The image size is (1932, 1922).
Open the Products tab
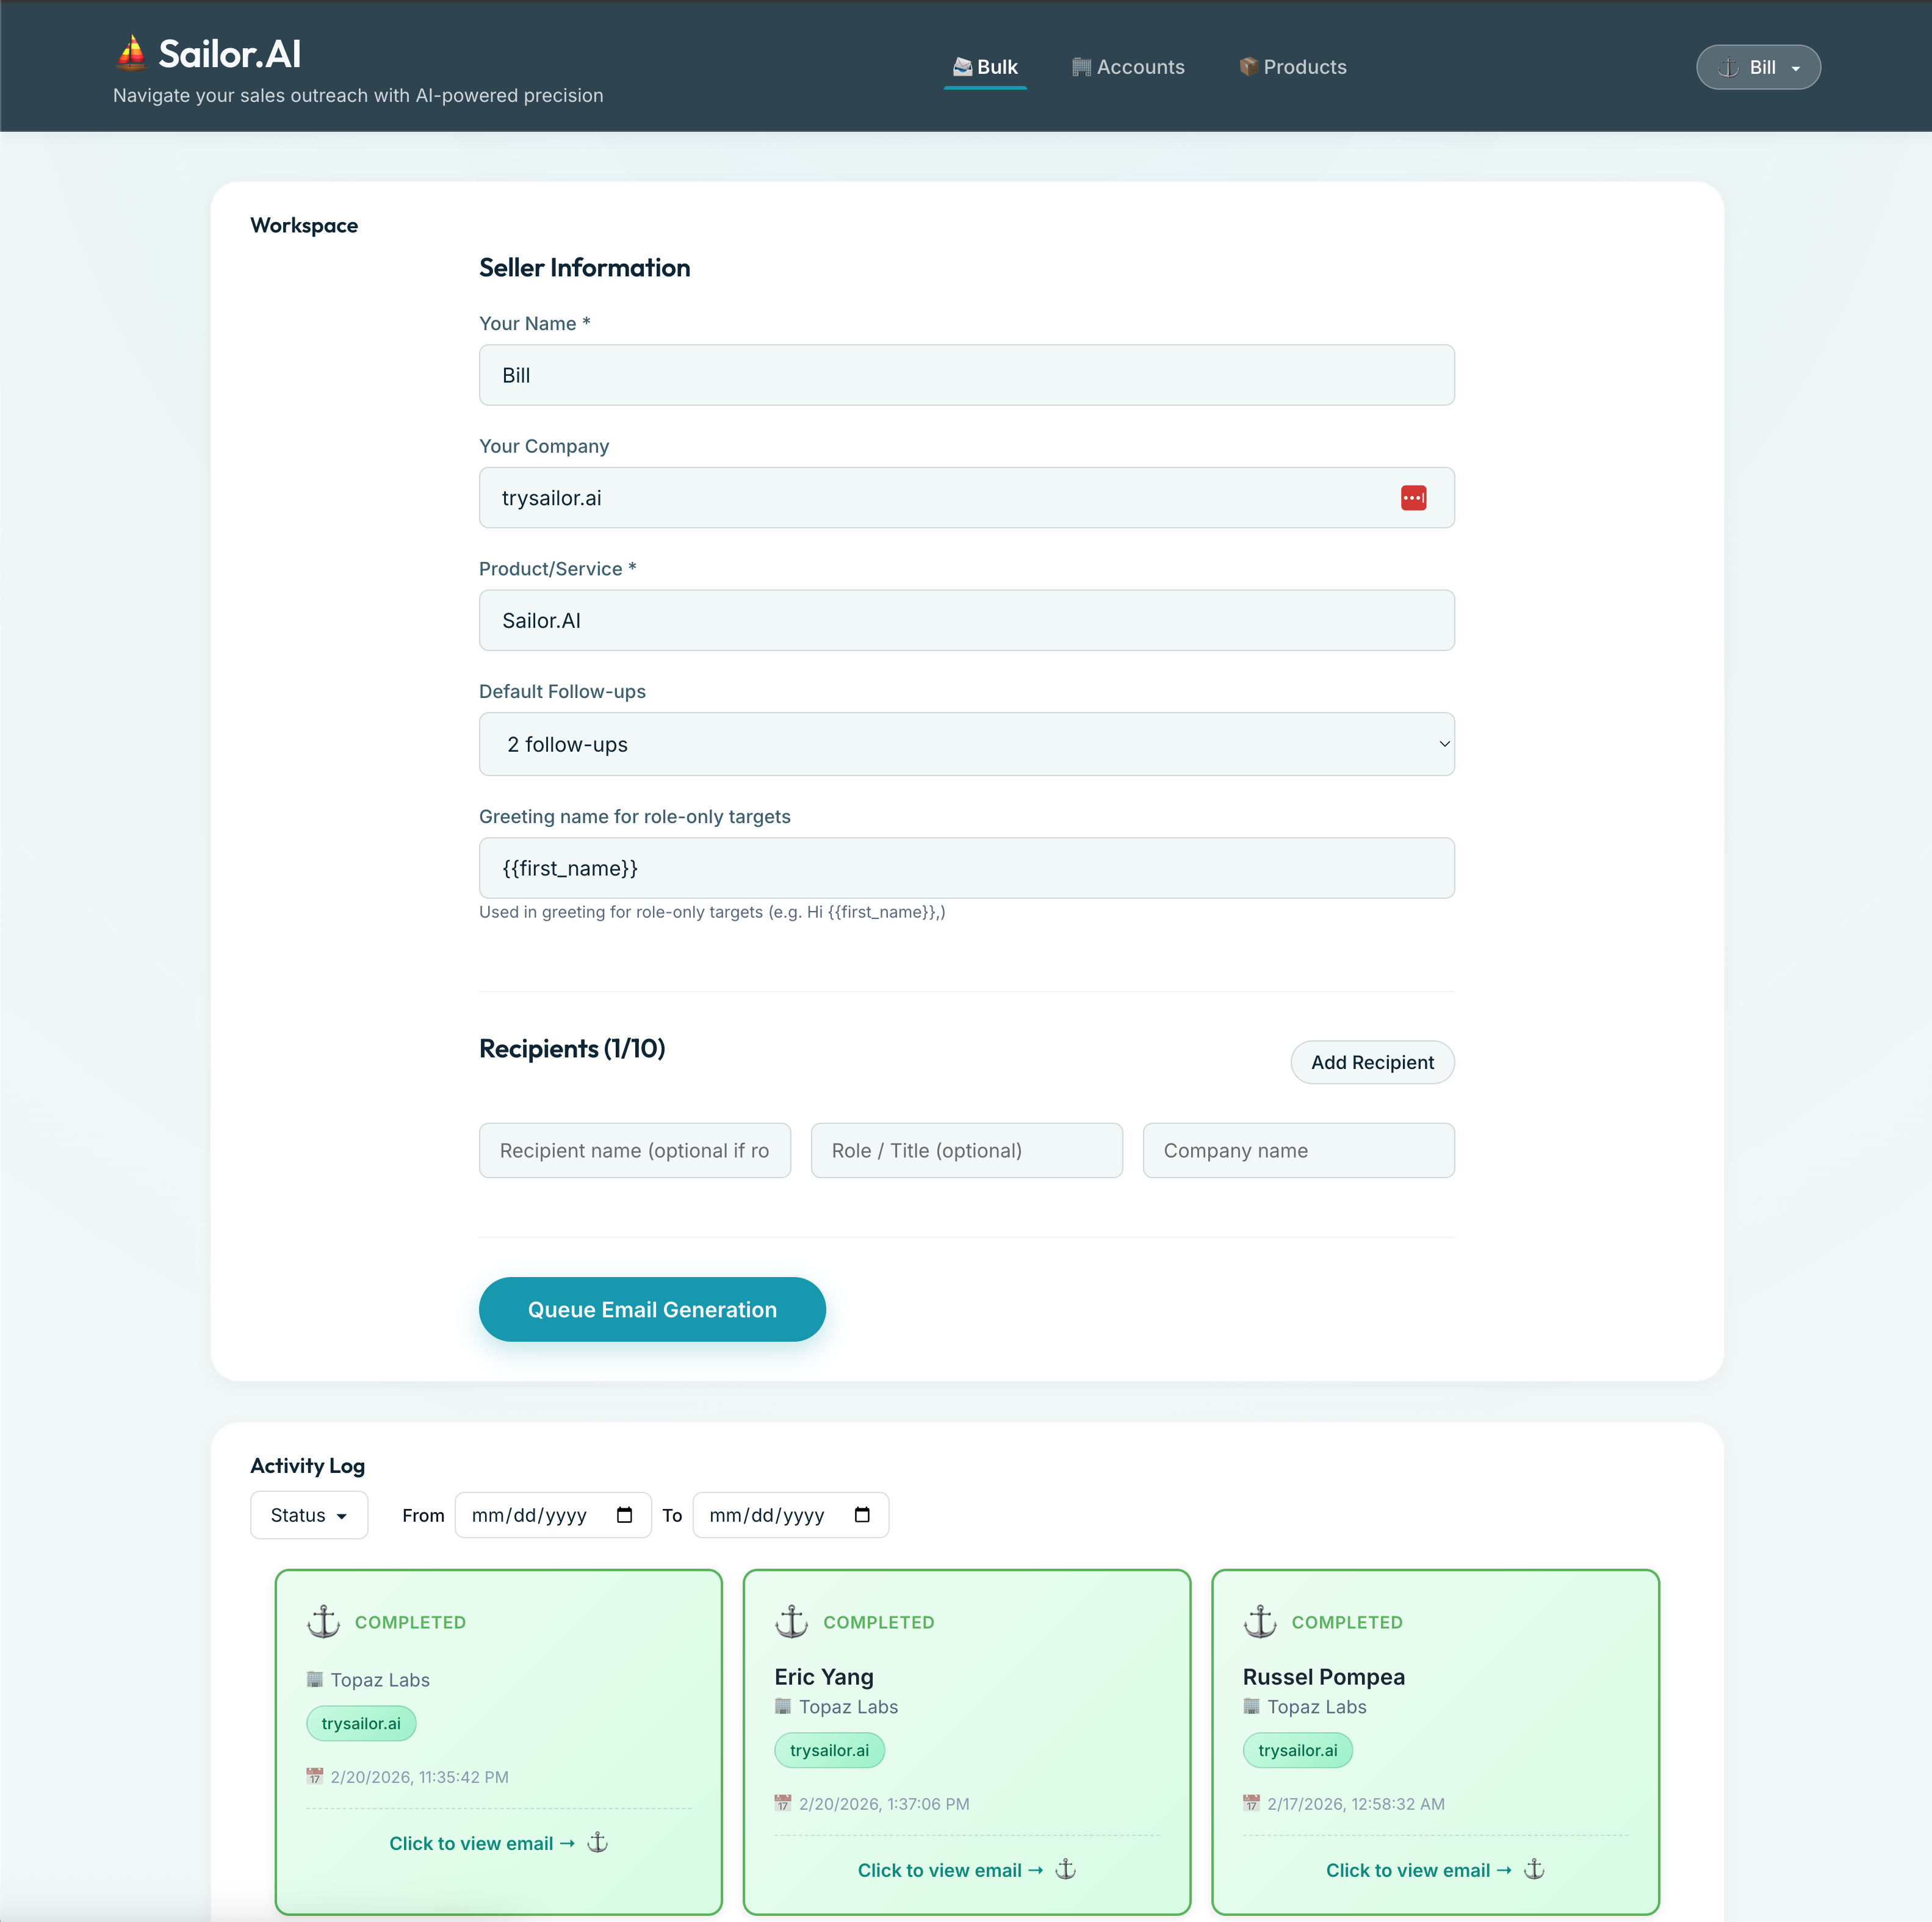[x=1292, y=66]
